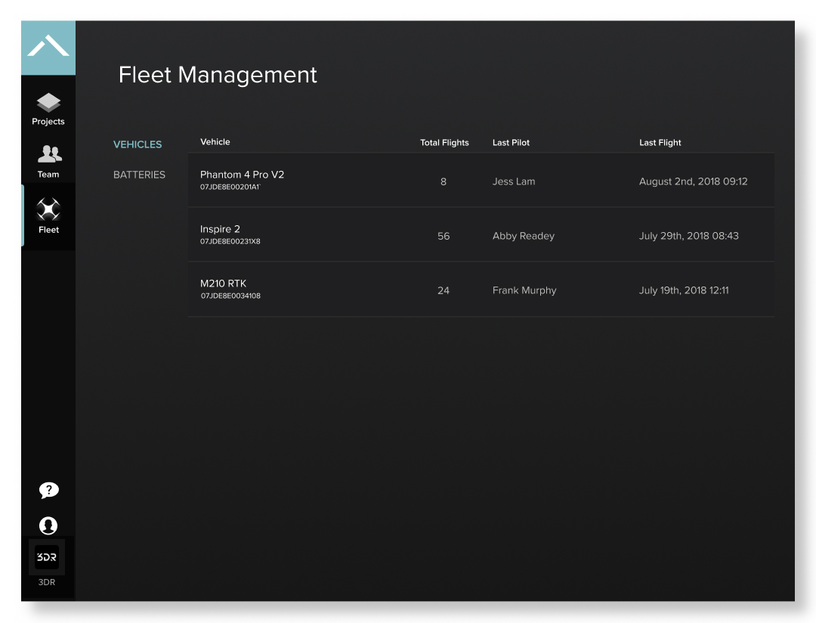Click the Fleet Management page title
Image resolution: width=816 pixels, height=623 pixels.
coord(218,75)
